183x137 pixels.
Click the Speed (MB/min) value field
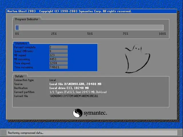[58, 51]
